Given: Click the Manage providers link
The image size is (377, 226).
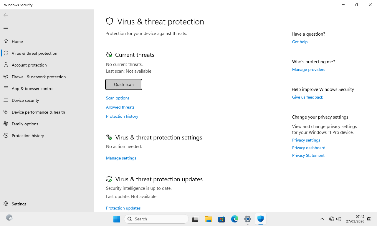Looking at the screenshot, I should [308, 69].
